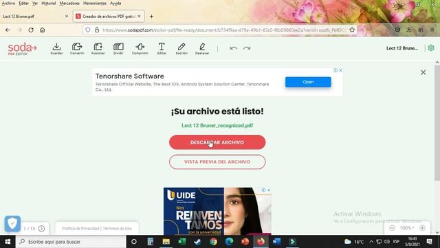Viewport: 440px width, 248px height.
Task: Select the Fusionar merge tool
Action: point(98,48)
